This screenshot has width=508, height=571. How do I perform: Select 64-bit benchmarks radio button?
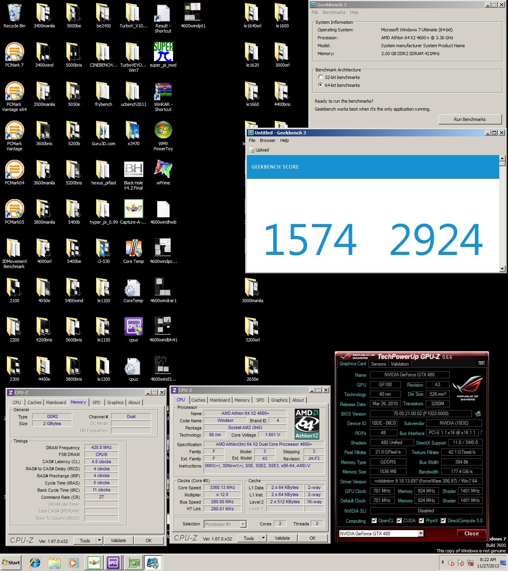[x=321, y=85]
